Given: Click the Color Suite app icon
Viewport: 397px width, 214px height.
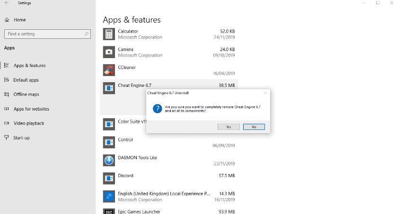Looking at the screenshot, I should pyautogui.click(x=109, y=124).
